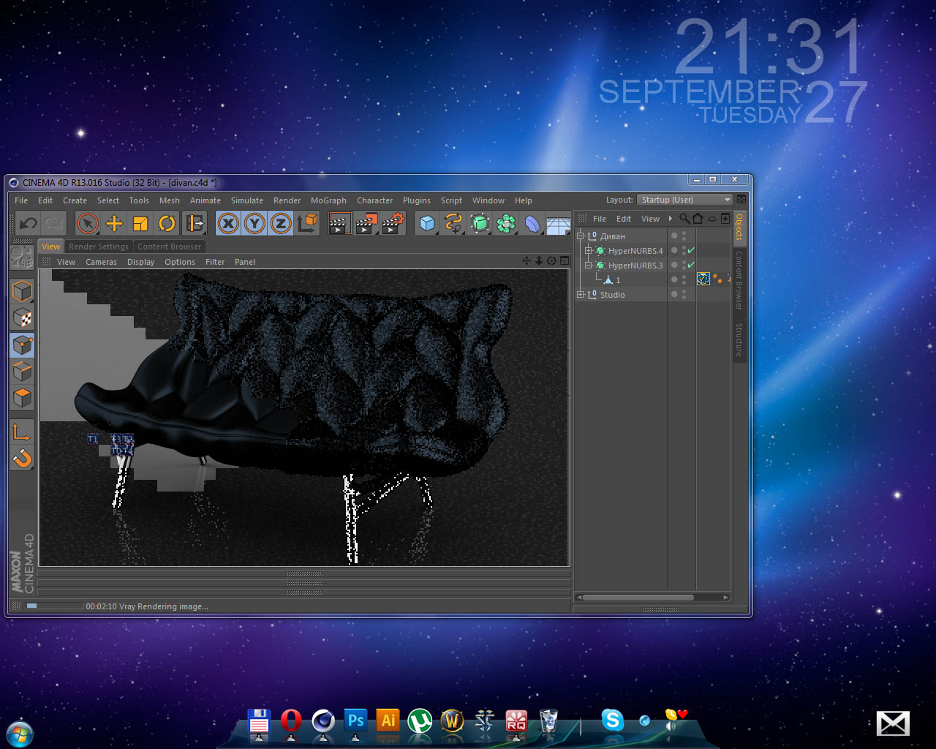The image size is (936, 749).
Task: Expand the Studio object in the tree
Action: 581,295
